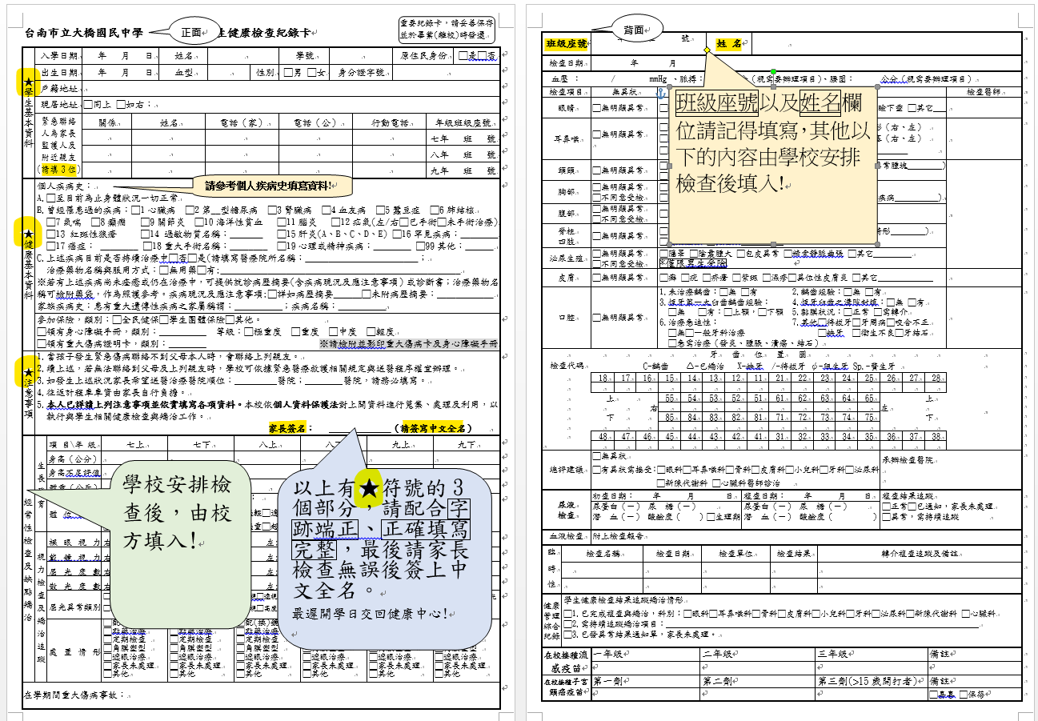This screenshot has height=721, width=1038.
Task: Check 無明顯異常 in the 皮膚 row
Action: pos(596,277)
